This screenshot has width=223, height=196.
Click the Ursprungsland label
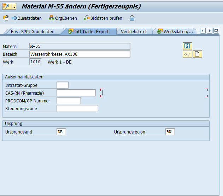tap(19, 132)
